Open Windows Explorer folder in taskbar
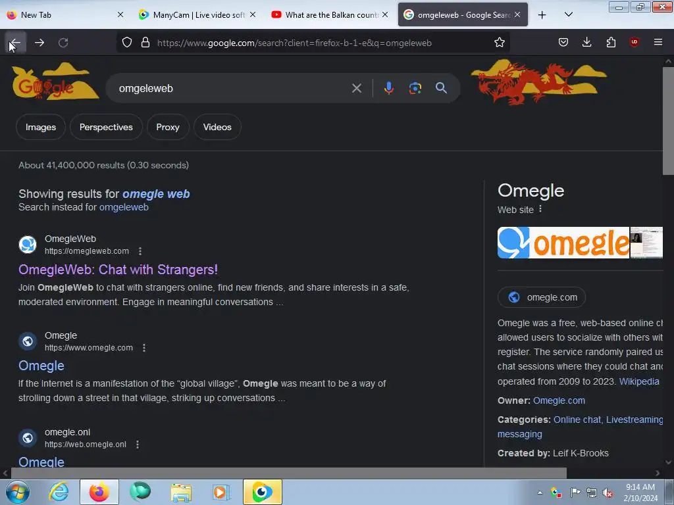Image resolution: width=674 pixels, height=505 pixels. click(181, 492)
